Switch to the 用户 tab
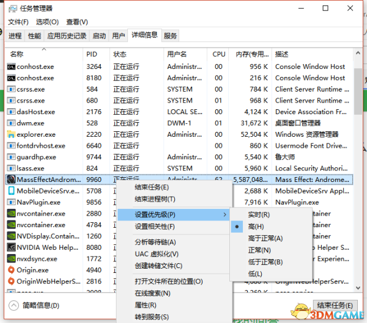The image size is (367, 323). click(118, 36)
